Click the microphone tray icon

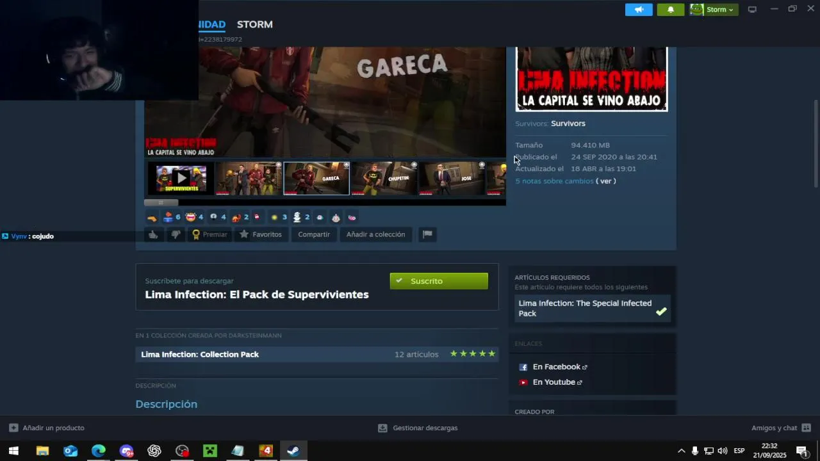pos(695,451)
